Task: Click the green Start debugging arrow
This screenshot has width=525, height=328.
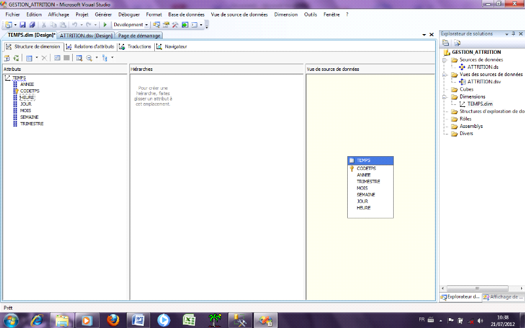Action: coord(104,25)
